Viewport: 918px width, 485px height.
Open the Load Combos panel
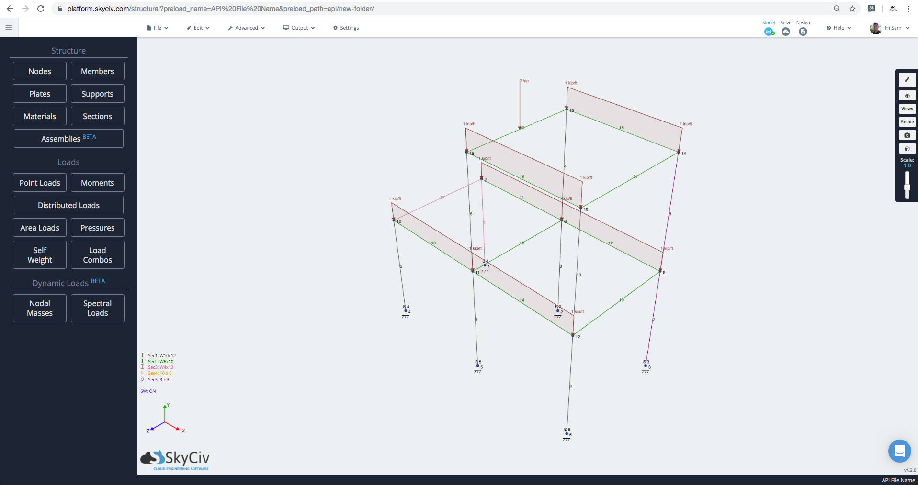click(x=97, y=255)
